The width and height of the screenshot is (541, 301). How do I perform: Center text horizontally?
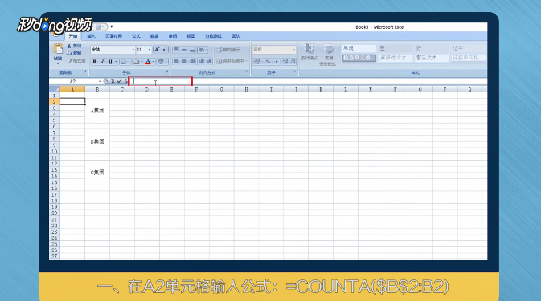pyautogui.click(x=184, y=61)
